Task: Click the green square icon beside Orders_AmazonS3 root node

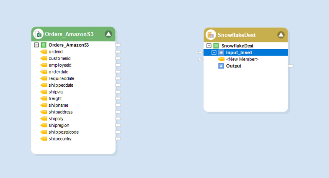Action: point(44,45)
